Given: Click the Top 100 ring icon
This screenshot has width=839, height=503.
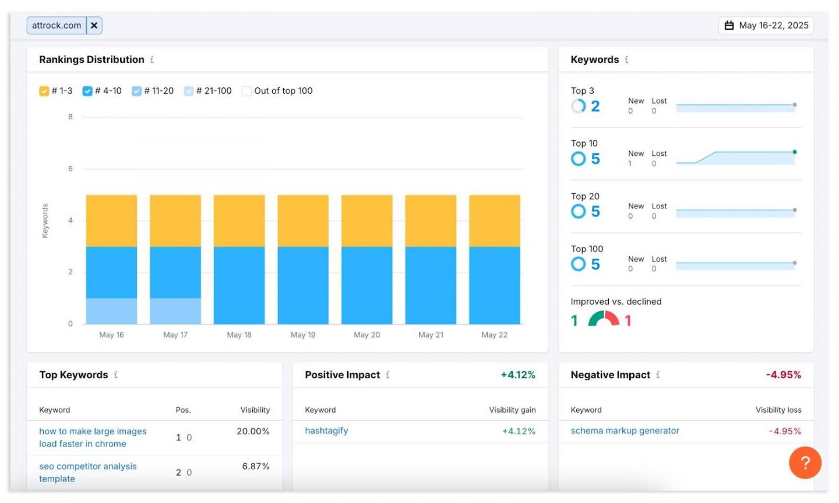Looking at the screenshot, I should click(x=578, y=264).
